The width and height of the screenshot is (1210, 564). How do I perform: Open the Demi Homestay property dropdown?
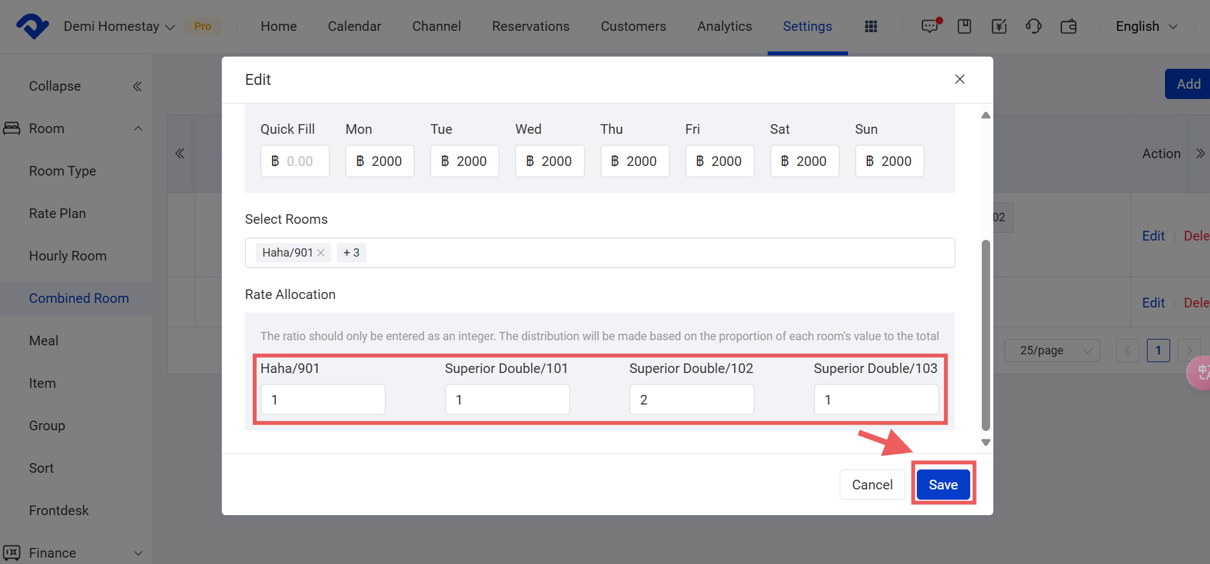(119, 26)
